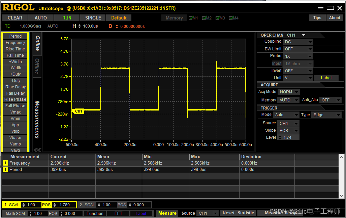Image resolution: width=346 pixels, height=218 pixels.
Task: Click the SINGLE button
Action: 93,18
